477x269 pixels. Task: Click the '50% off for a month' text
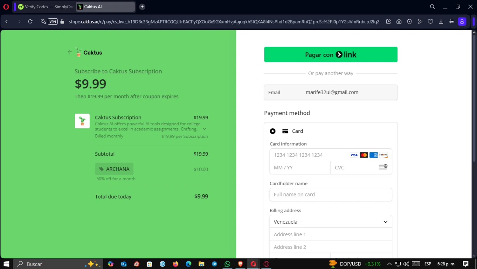[x=116, y=179]
